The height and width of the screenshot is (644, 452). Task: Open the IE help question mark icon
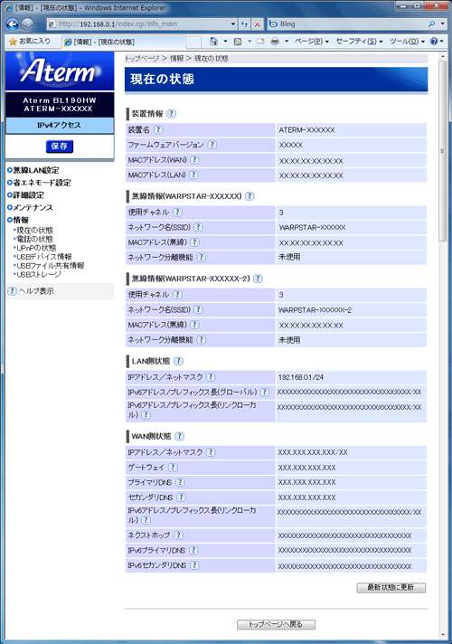434,42
